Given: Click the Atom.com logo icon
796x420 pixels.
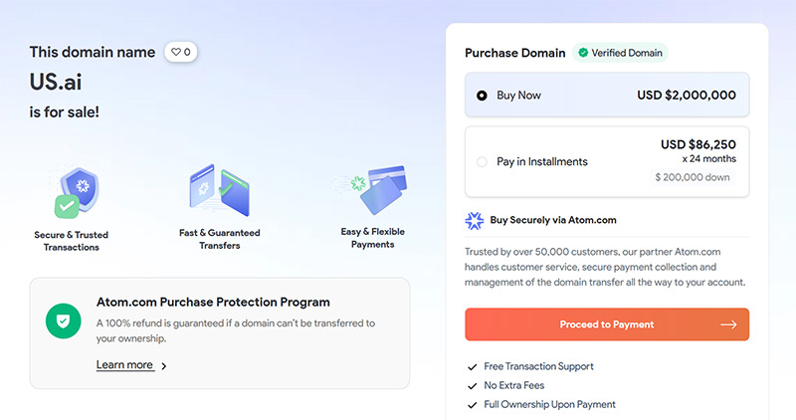Looking at the screenshot, I should 475,221.
